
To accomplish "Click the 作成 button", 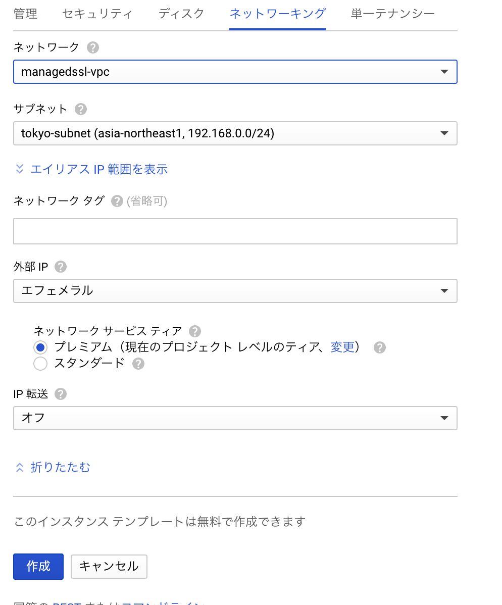I will tap(38, 566).
